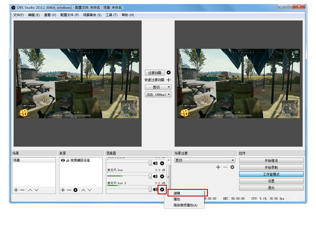Open the 帮助(H) menu

click(128, 15)
